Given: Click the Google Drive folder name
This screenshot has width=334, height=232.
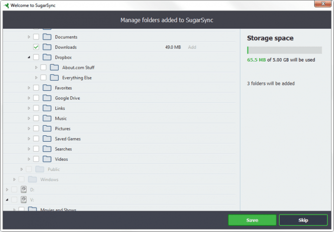Looking at the screenshot, I should tap(67, 98).
